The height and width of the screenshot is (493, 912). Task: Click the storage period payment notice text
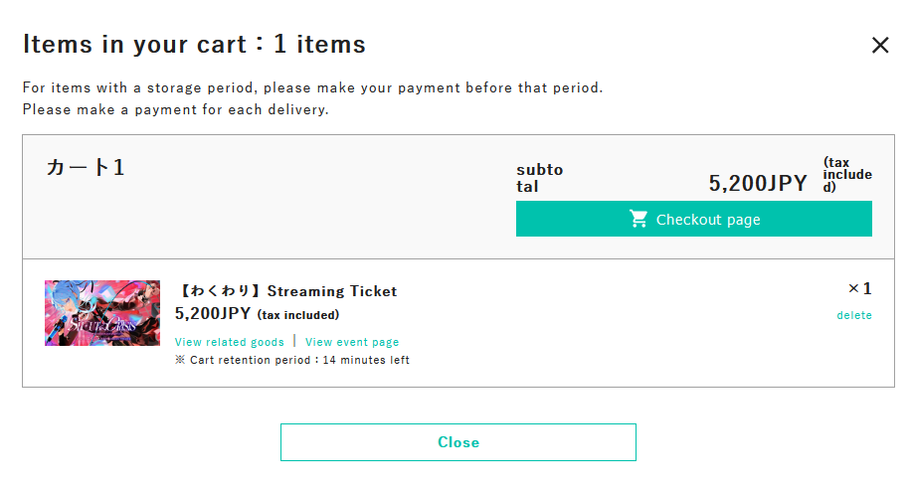coord(312,87)
